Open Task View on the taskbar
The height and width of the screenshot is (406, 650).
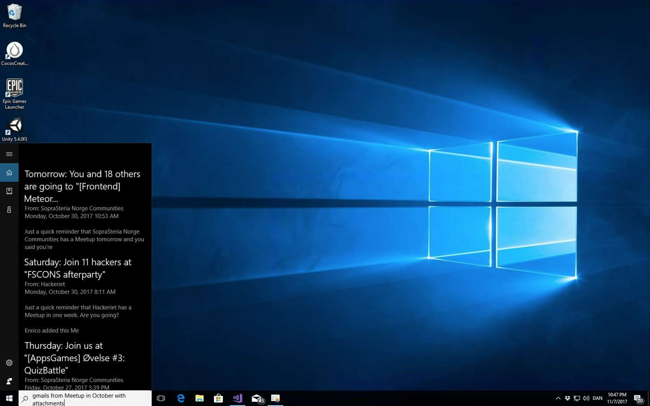coord(161,399)
